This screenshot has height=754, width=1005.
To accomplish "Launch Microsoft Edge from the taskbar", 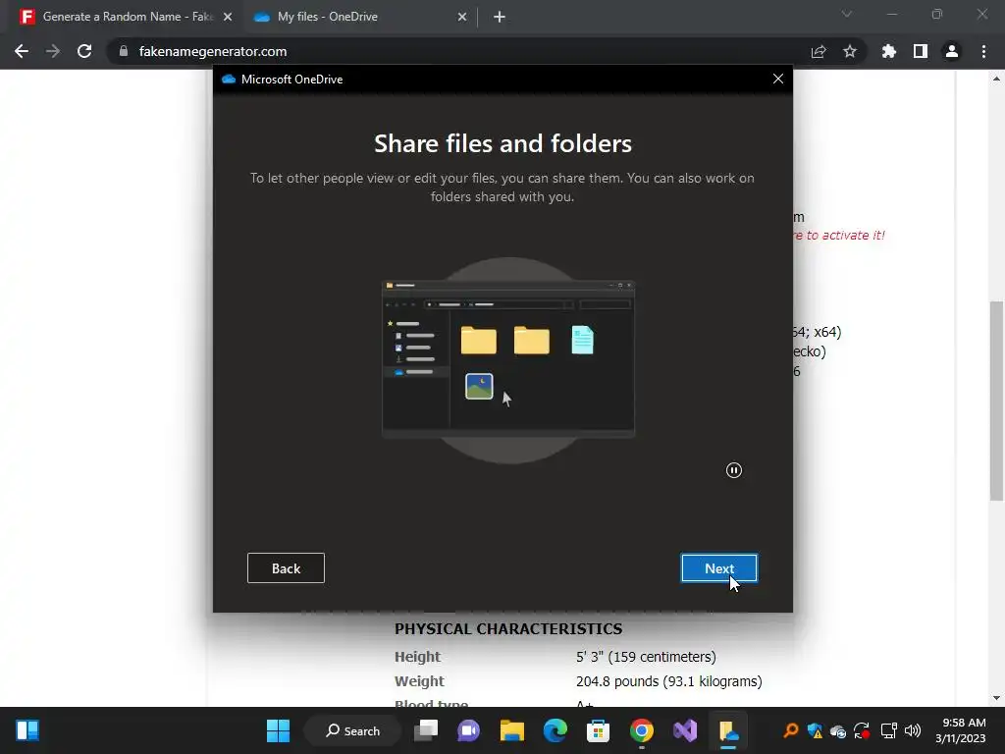I will 555,730.
